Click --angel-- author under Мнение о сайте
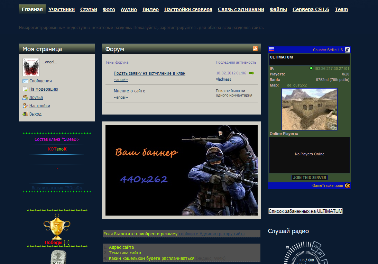378x264 pixels. pos(121,97)
